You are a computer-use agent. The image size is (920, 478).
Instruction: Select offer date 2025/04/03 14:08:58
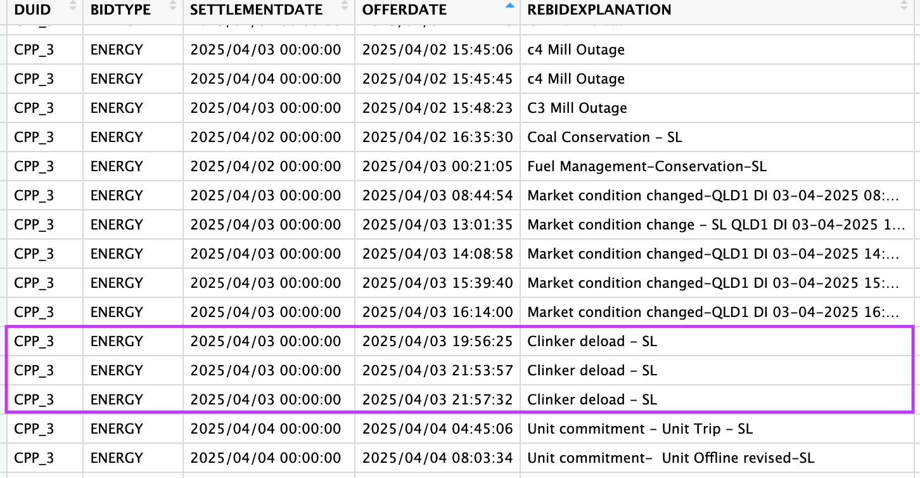click(437, 254)
